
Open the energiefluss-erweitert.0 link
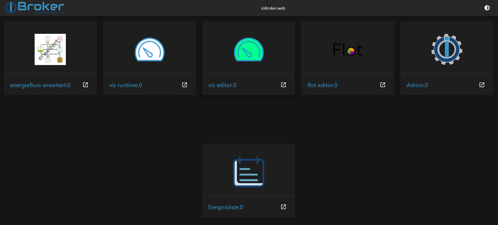point(40,85)
